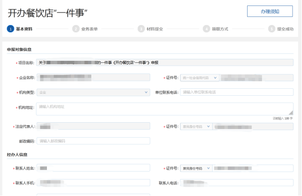
Task: Click the 项目名称 input field
Action: tap(165, 62)
